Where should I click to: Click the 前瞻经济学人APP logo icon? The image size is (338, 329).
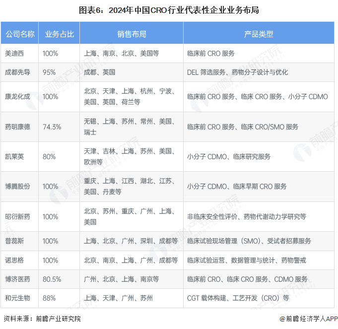tap(282, 319)
